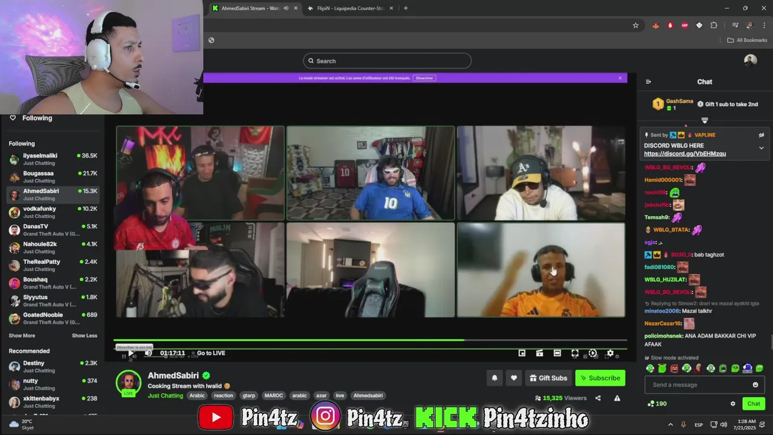Click Go to LIVE in player
773x435 pixels.
[211, 353]
